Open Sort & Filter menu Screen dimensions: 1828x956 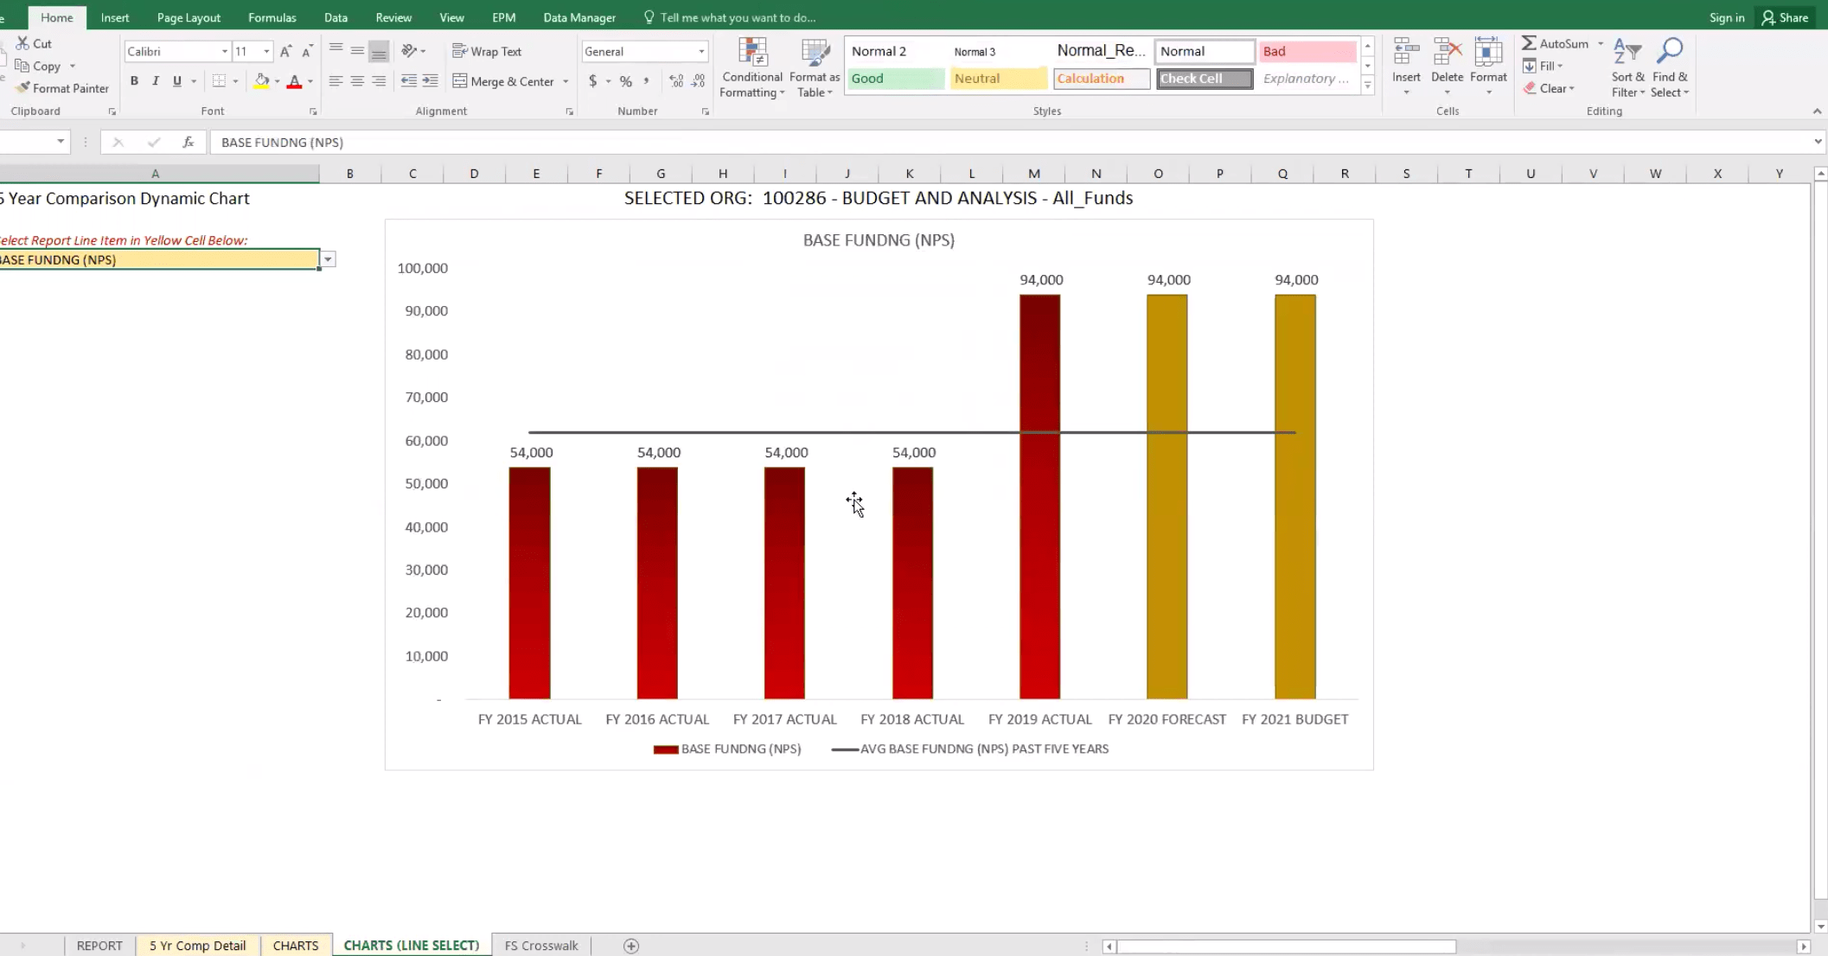(1627, 68)
